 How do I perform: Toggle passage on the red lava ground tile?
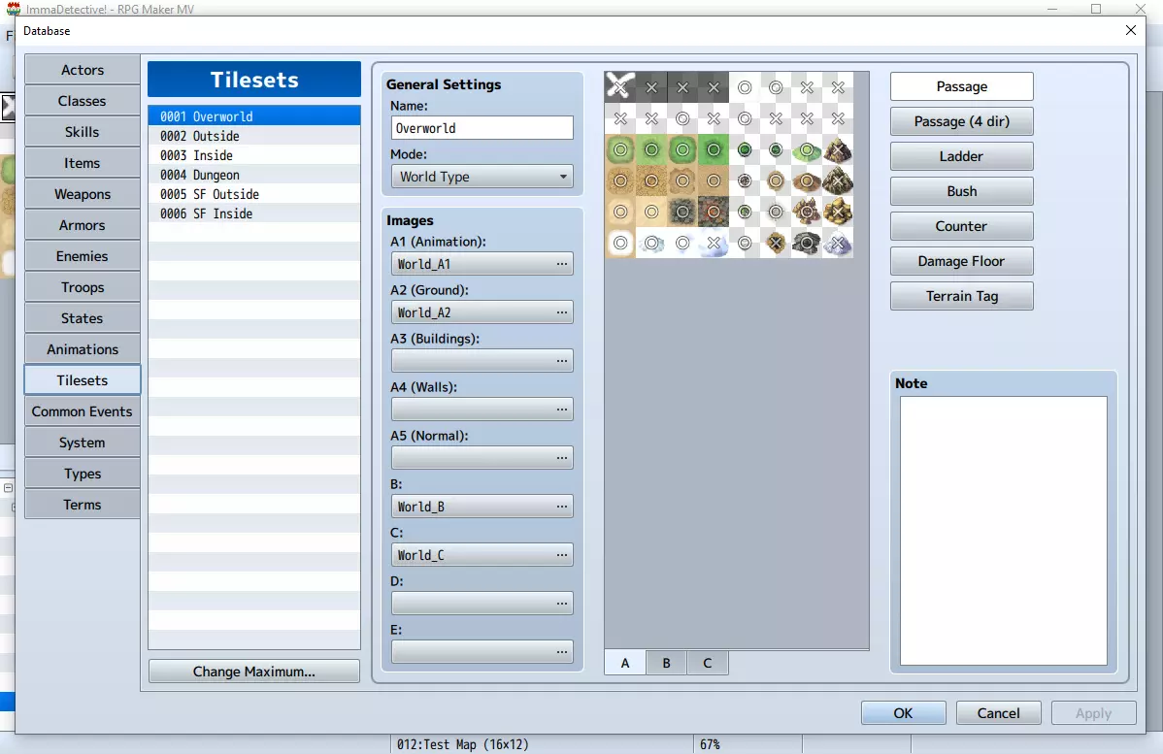tap(714, 213)
